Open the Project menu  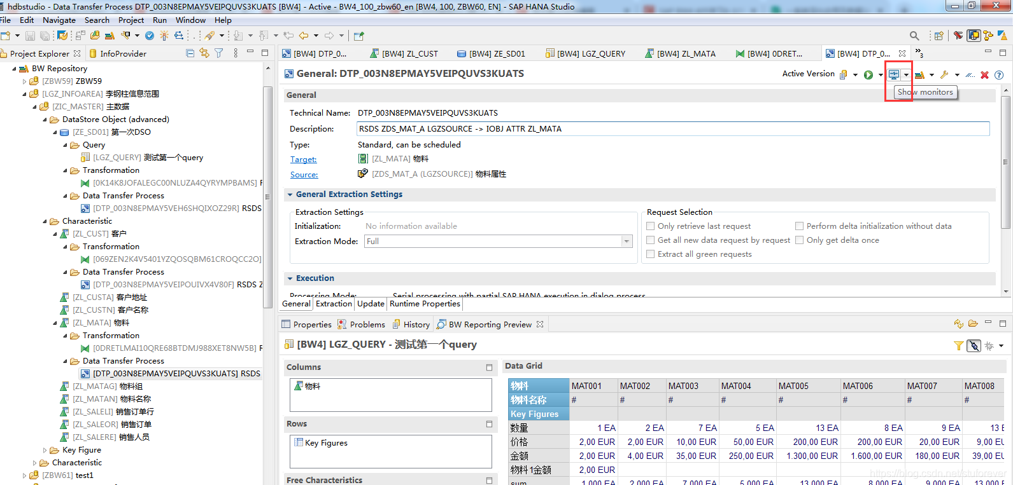(131, 20)
